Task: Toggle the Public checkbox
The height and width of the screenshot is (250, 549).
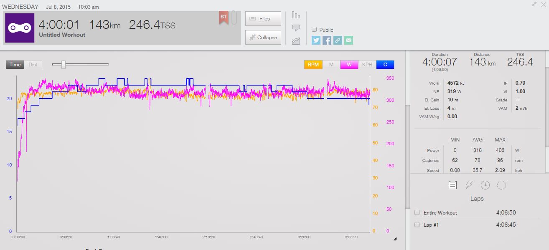Action: click(314, 30)
